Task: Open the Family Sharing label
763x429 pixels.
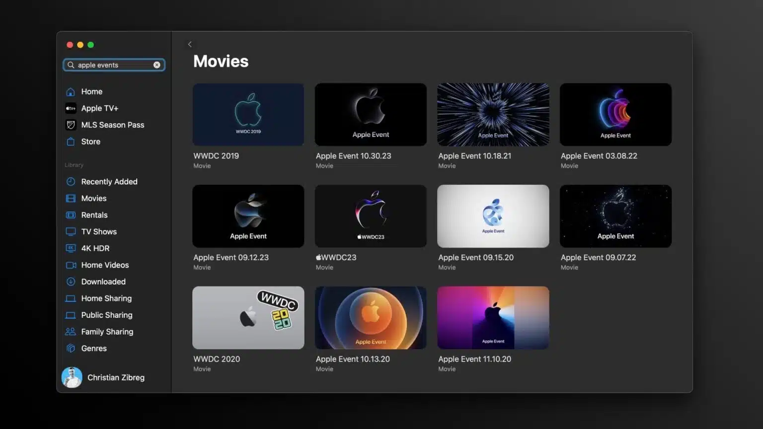Action: pos(107,332)
